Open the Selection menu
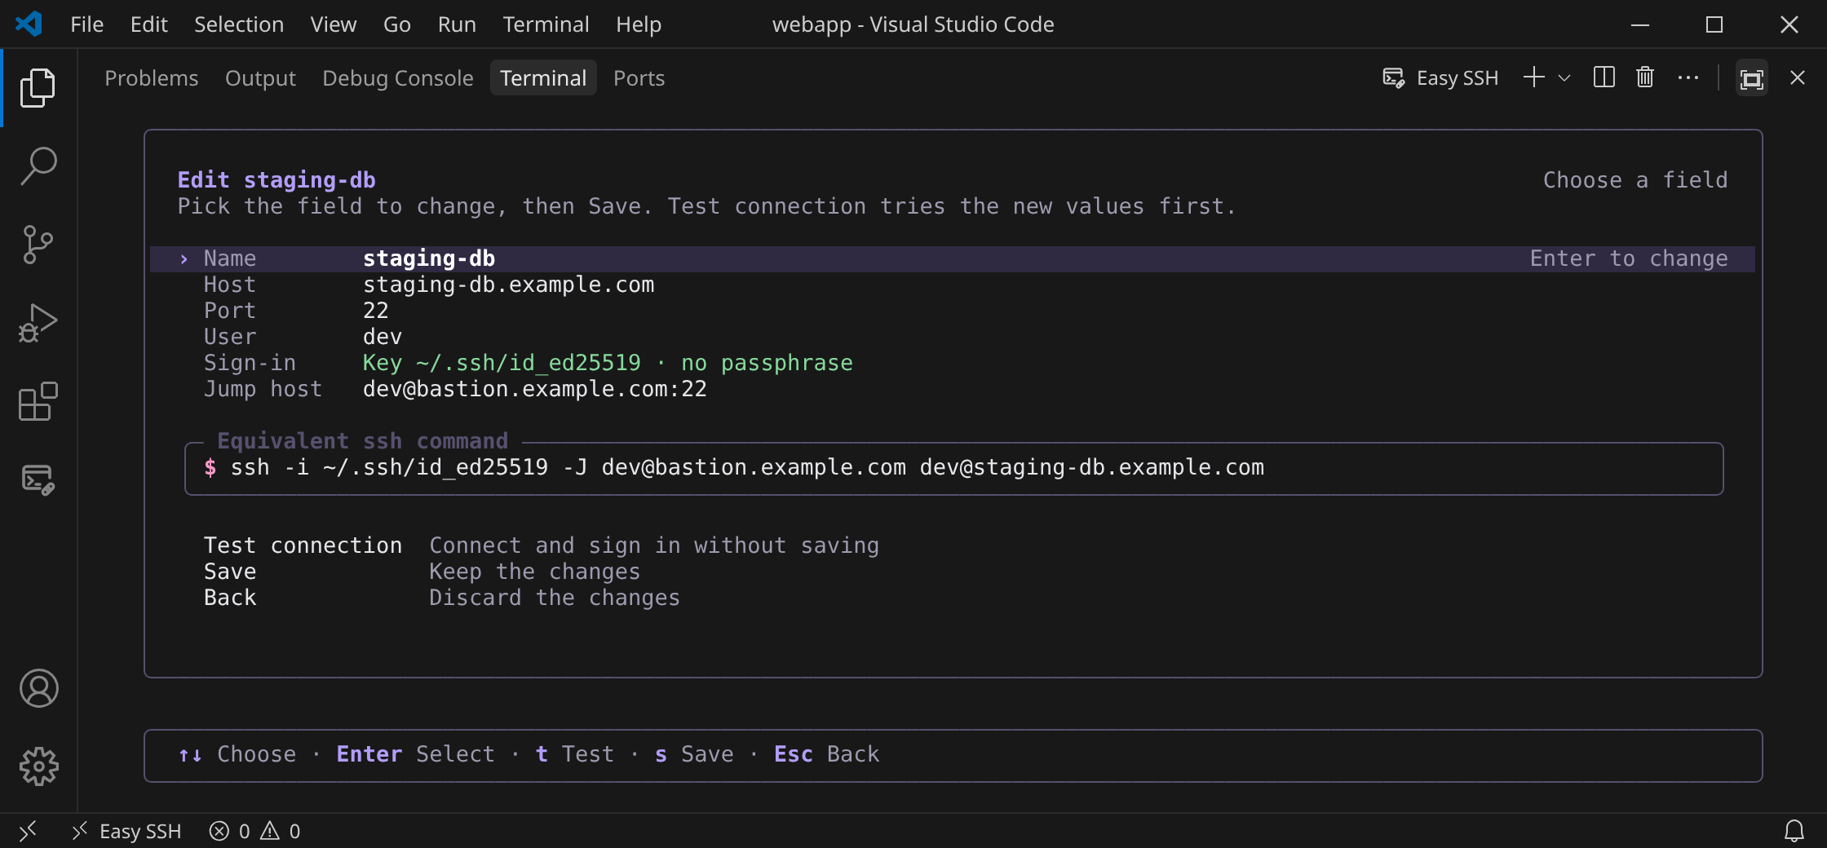Screen dimensions: 1827x848 [x=239, y=24]
